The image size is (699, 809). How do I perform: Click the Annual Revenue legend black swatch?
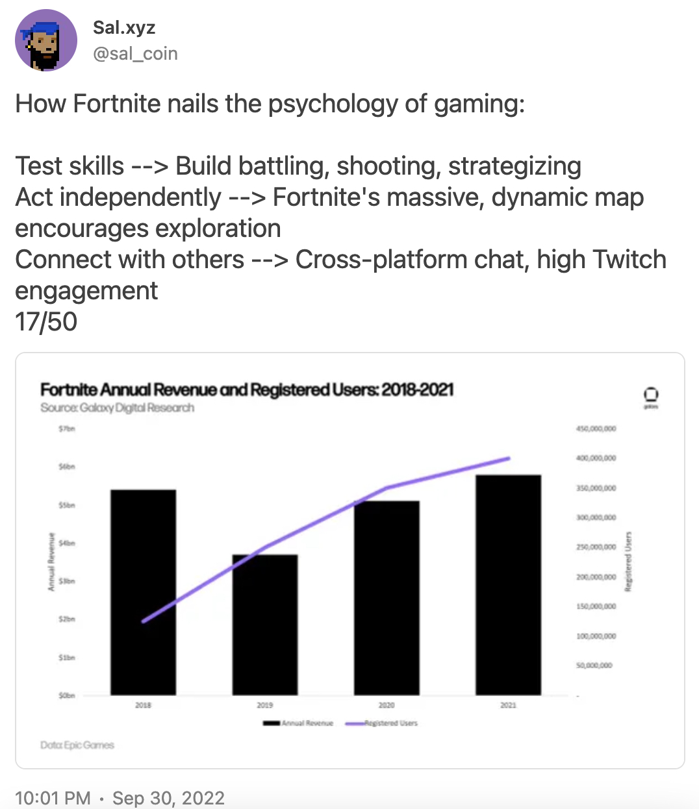coord(272,723)
